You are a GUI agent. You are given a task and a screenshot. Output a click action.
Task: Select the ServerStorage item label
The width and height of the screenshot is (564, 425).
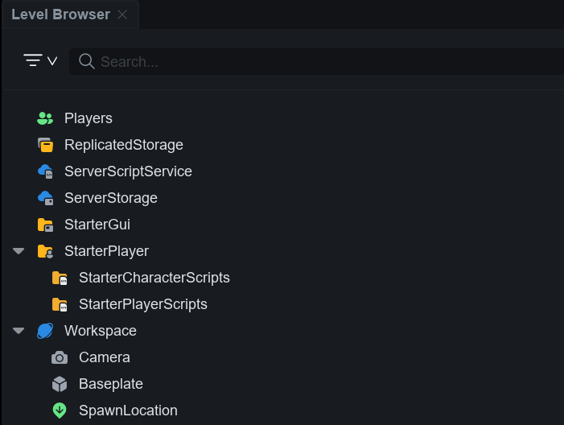[x=111, y=198]
